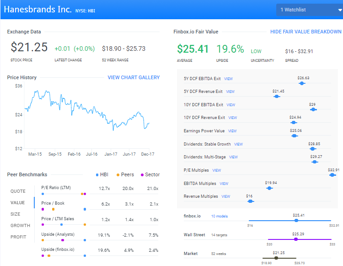Open View Chart Gallery link
This screenshot has width=343, height=266.
(134, 77)
